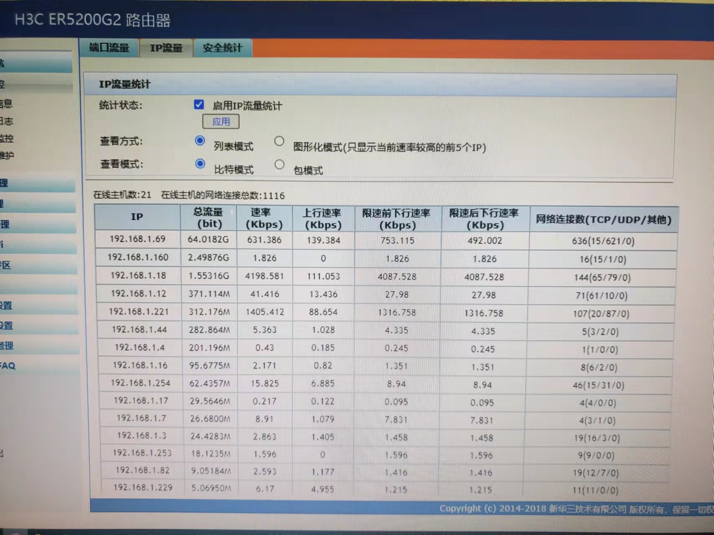Click total traffic value 282.864M

point(209,330)
